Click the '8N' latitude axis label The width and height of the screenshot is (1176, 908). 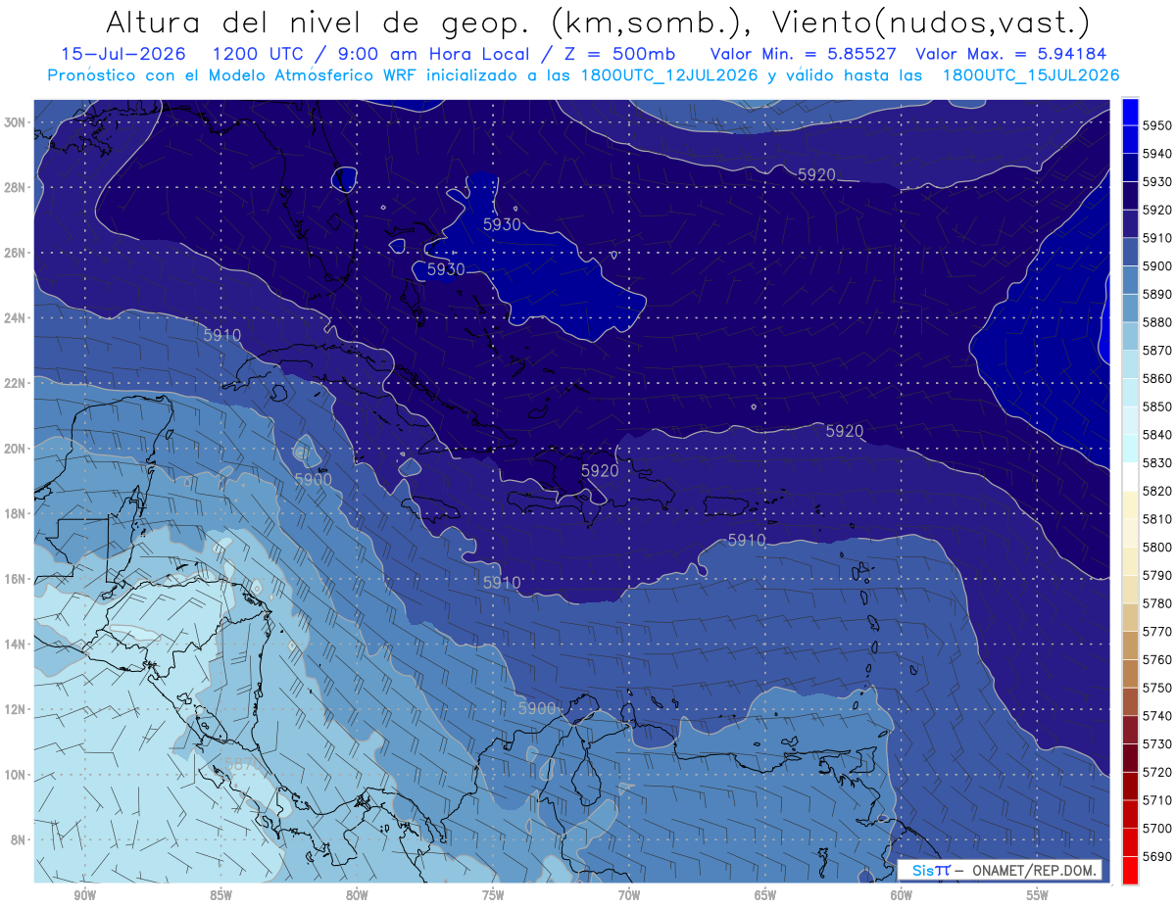(x=19, y=839)
